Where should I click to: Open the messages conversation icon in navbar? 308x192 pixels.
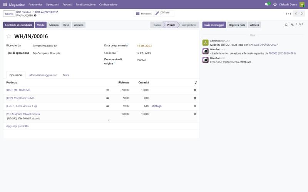[x=267, y=4]
